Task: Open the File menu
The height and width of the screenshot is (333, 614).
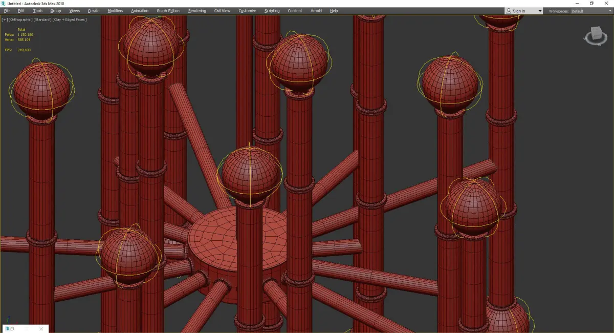Action: click(x=7, y=11)
